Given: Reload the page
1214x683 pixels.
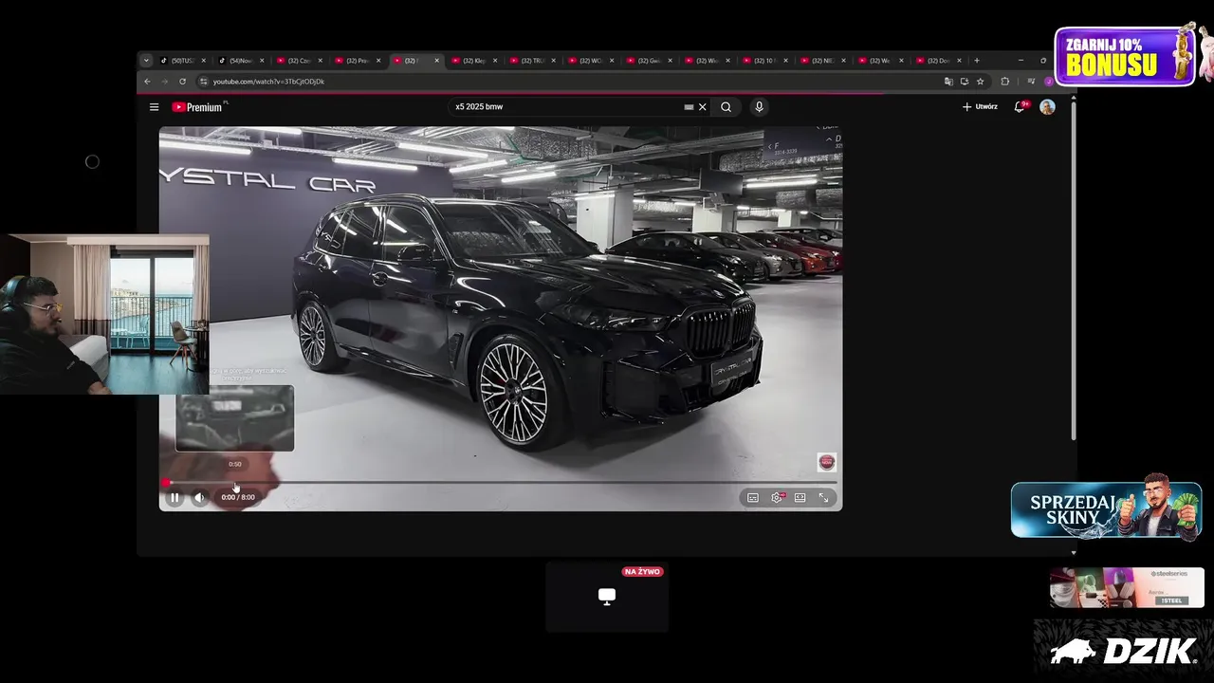Looking at the screenshot, I should point(183,82).
